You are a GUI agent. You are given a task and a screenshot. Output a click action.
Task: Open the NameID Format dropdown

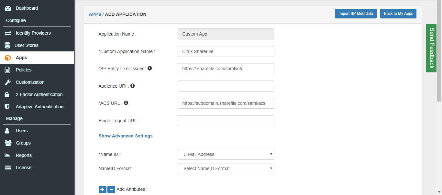tap(226, 168)
